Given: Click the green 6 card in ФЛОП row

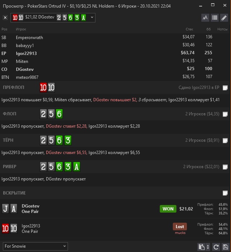Looking at the screenshot, I should point(59,114).
